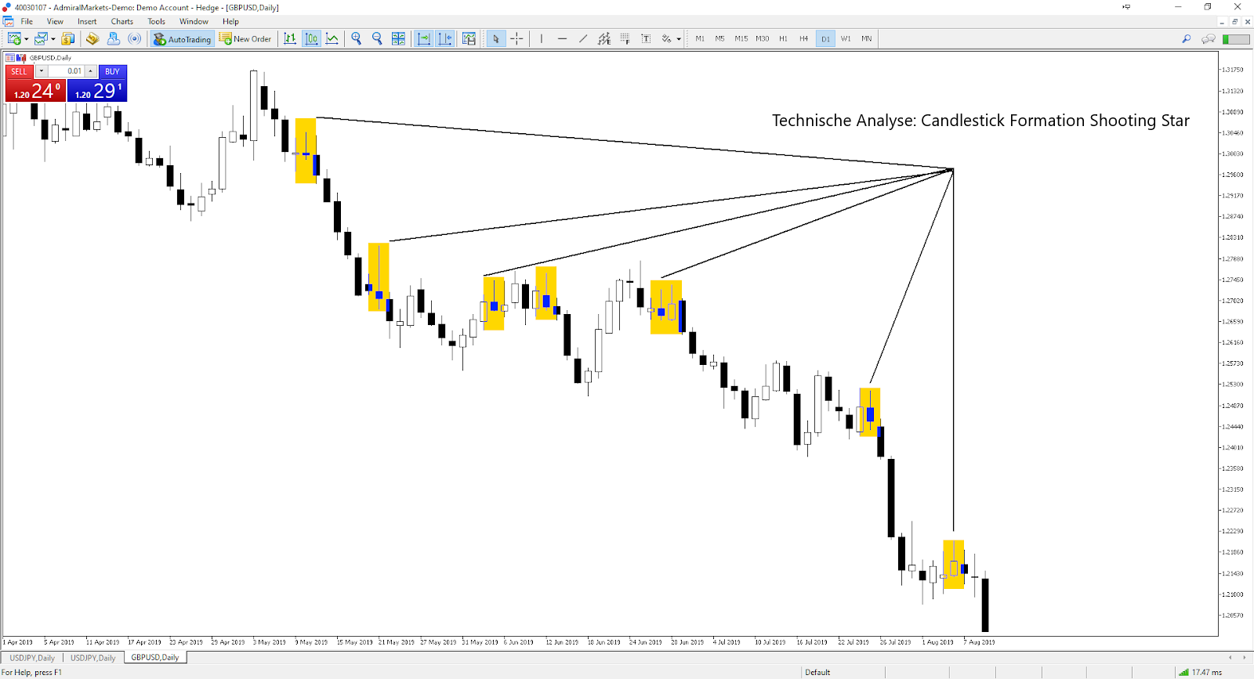1254x679 pixels.
Task: Select the H4 timeframe
Action: [x=803, y=38]
